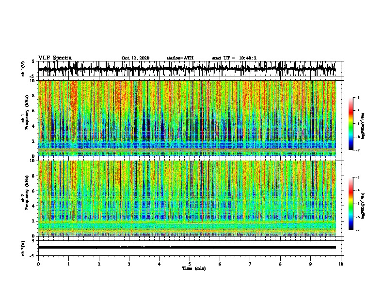Select the "start UT = 10:40: 2" header text
This screenshot has height=296, width=384.
click(x=234, y=58)
